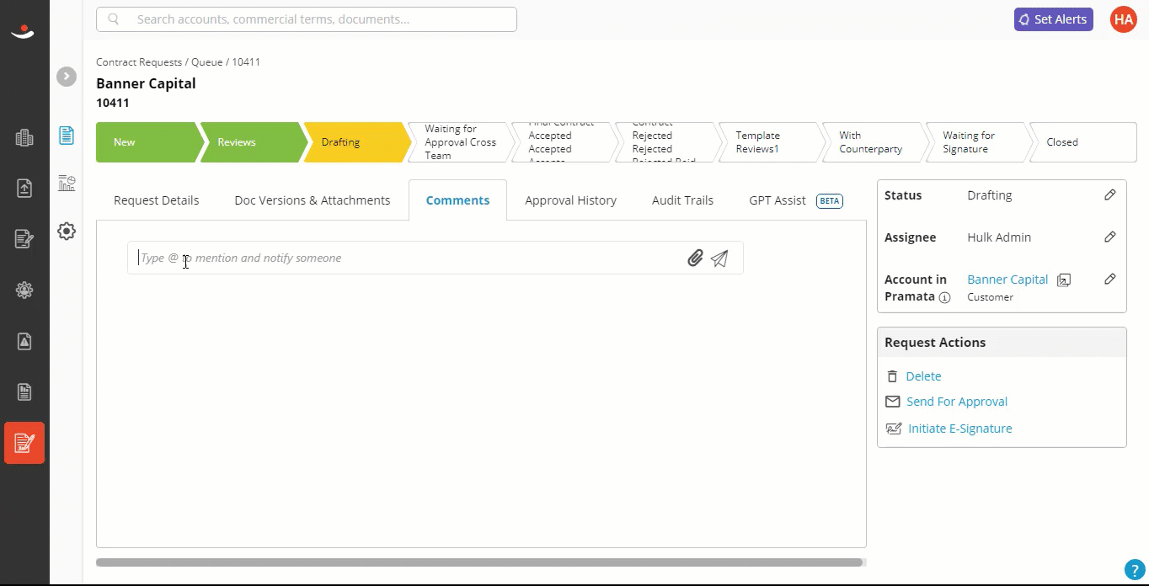Screen dimensions: 1149x586
Task: Open the Banner Capital account link
Action: pos(1007,280)
